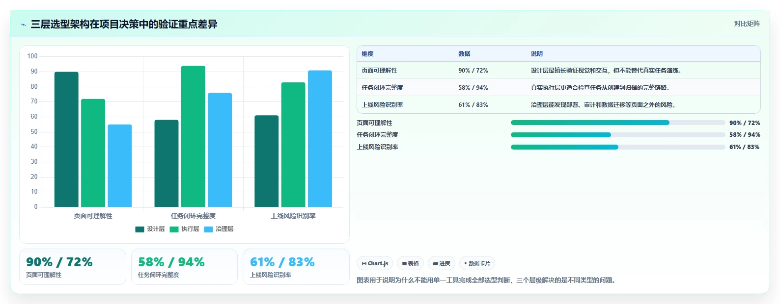
Task: Click the 上线风险识别率 progress bar
Action: click(x=618, y=147)
